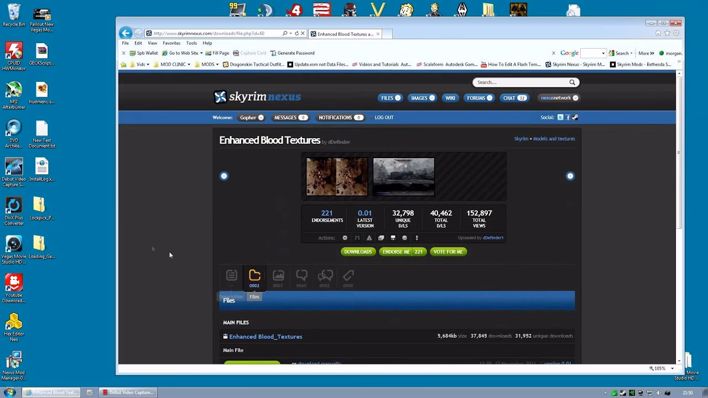Screen dimensions: 708x398
Task: Open the WIKI navigation link
Action: click(450, 98)
